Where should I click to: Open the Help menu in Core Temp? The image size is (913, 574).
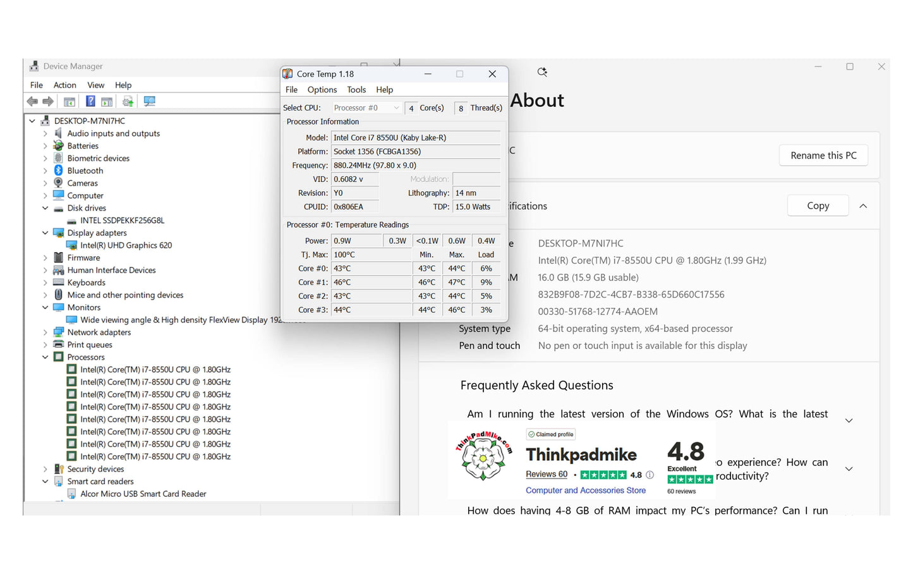(x=384, y=90)
